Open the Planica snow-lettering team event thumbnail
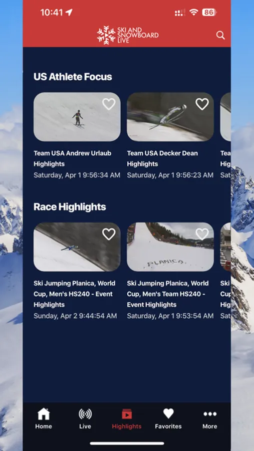Screen dimensions: 254x451 [170, 247]
